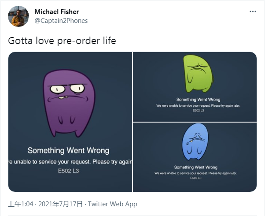Screen dimensions: 265x216
Task: Click the "unable to service" message in blue image
Action: click(x=196, y=173)
